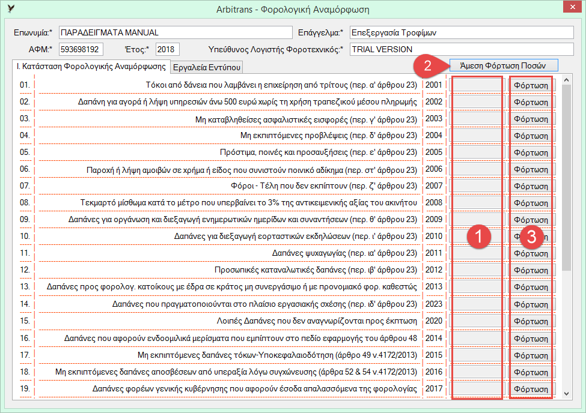The image size is (586, 413).
Task: Click the amount field for code 2004
Action: pyautogui.click(x=477, y=136)
